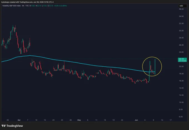Image resolution: width=189 pixels, height=130 pixels.
Task: Click the 28.00 price axis label
Action: click(x=181, y=38)
